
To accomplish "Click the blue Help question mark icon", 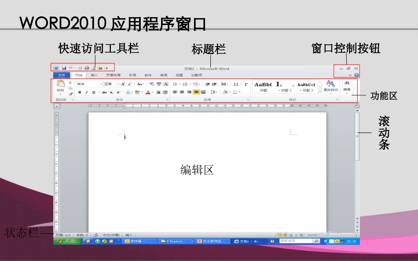I will (356, 75).
